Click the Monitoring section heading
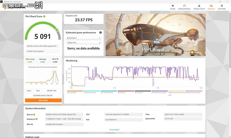This screenshot has height=138, width=231. click(x=72, y=61)
